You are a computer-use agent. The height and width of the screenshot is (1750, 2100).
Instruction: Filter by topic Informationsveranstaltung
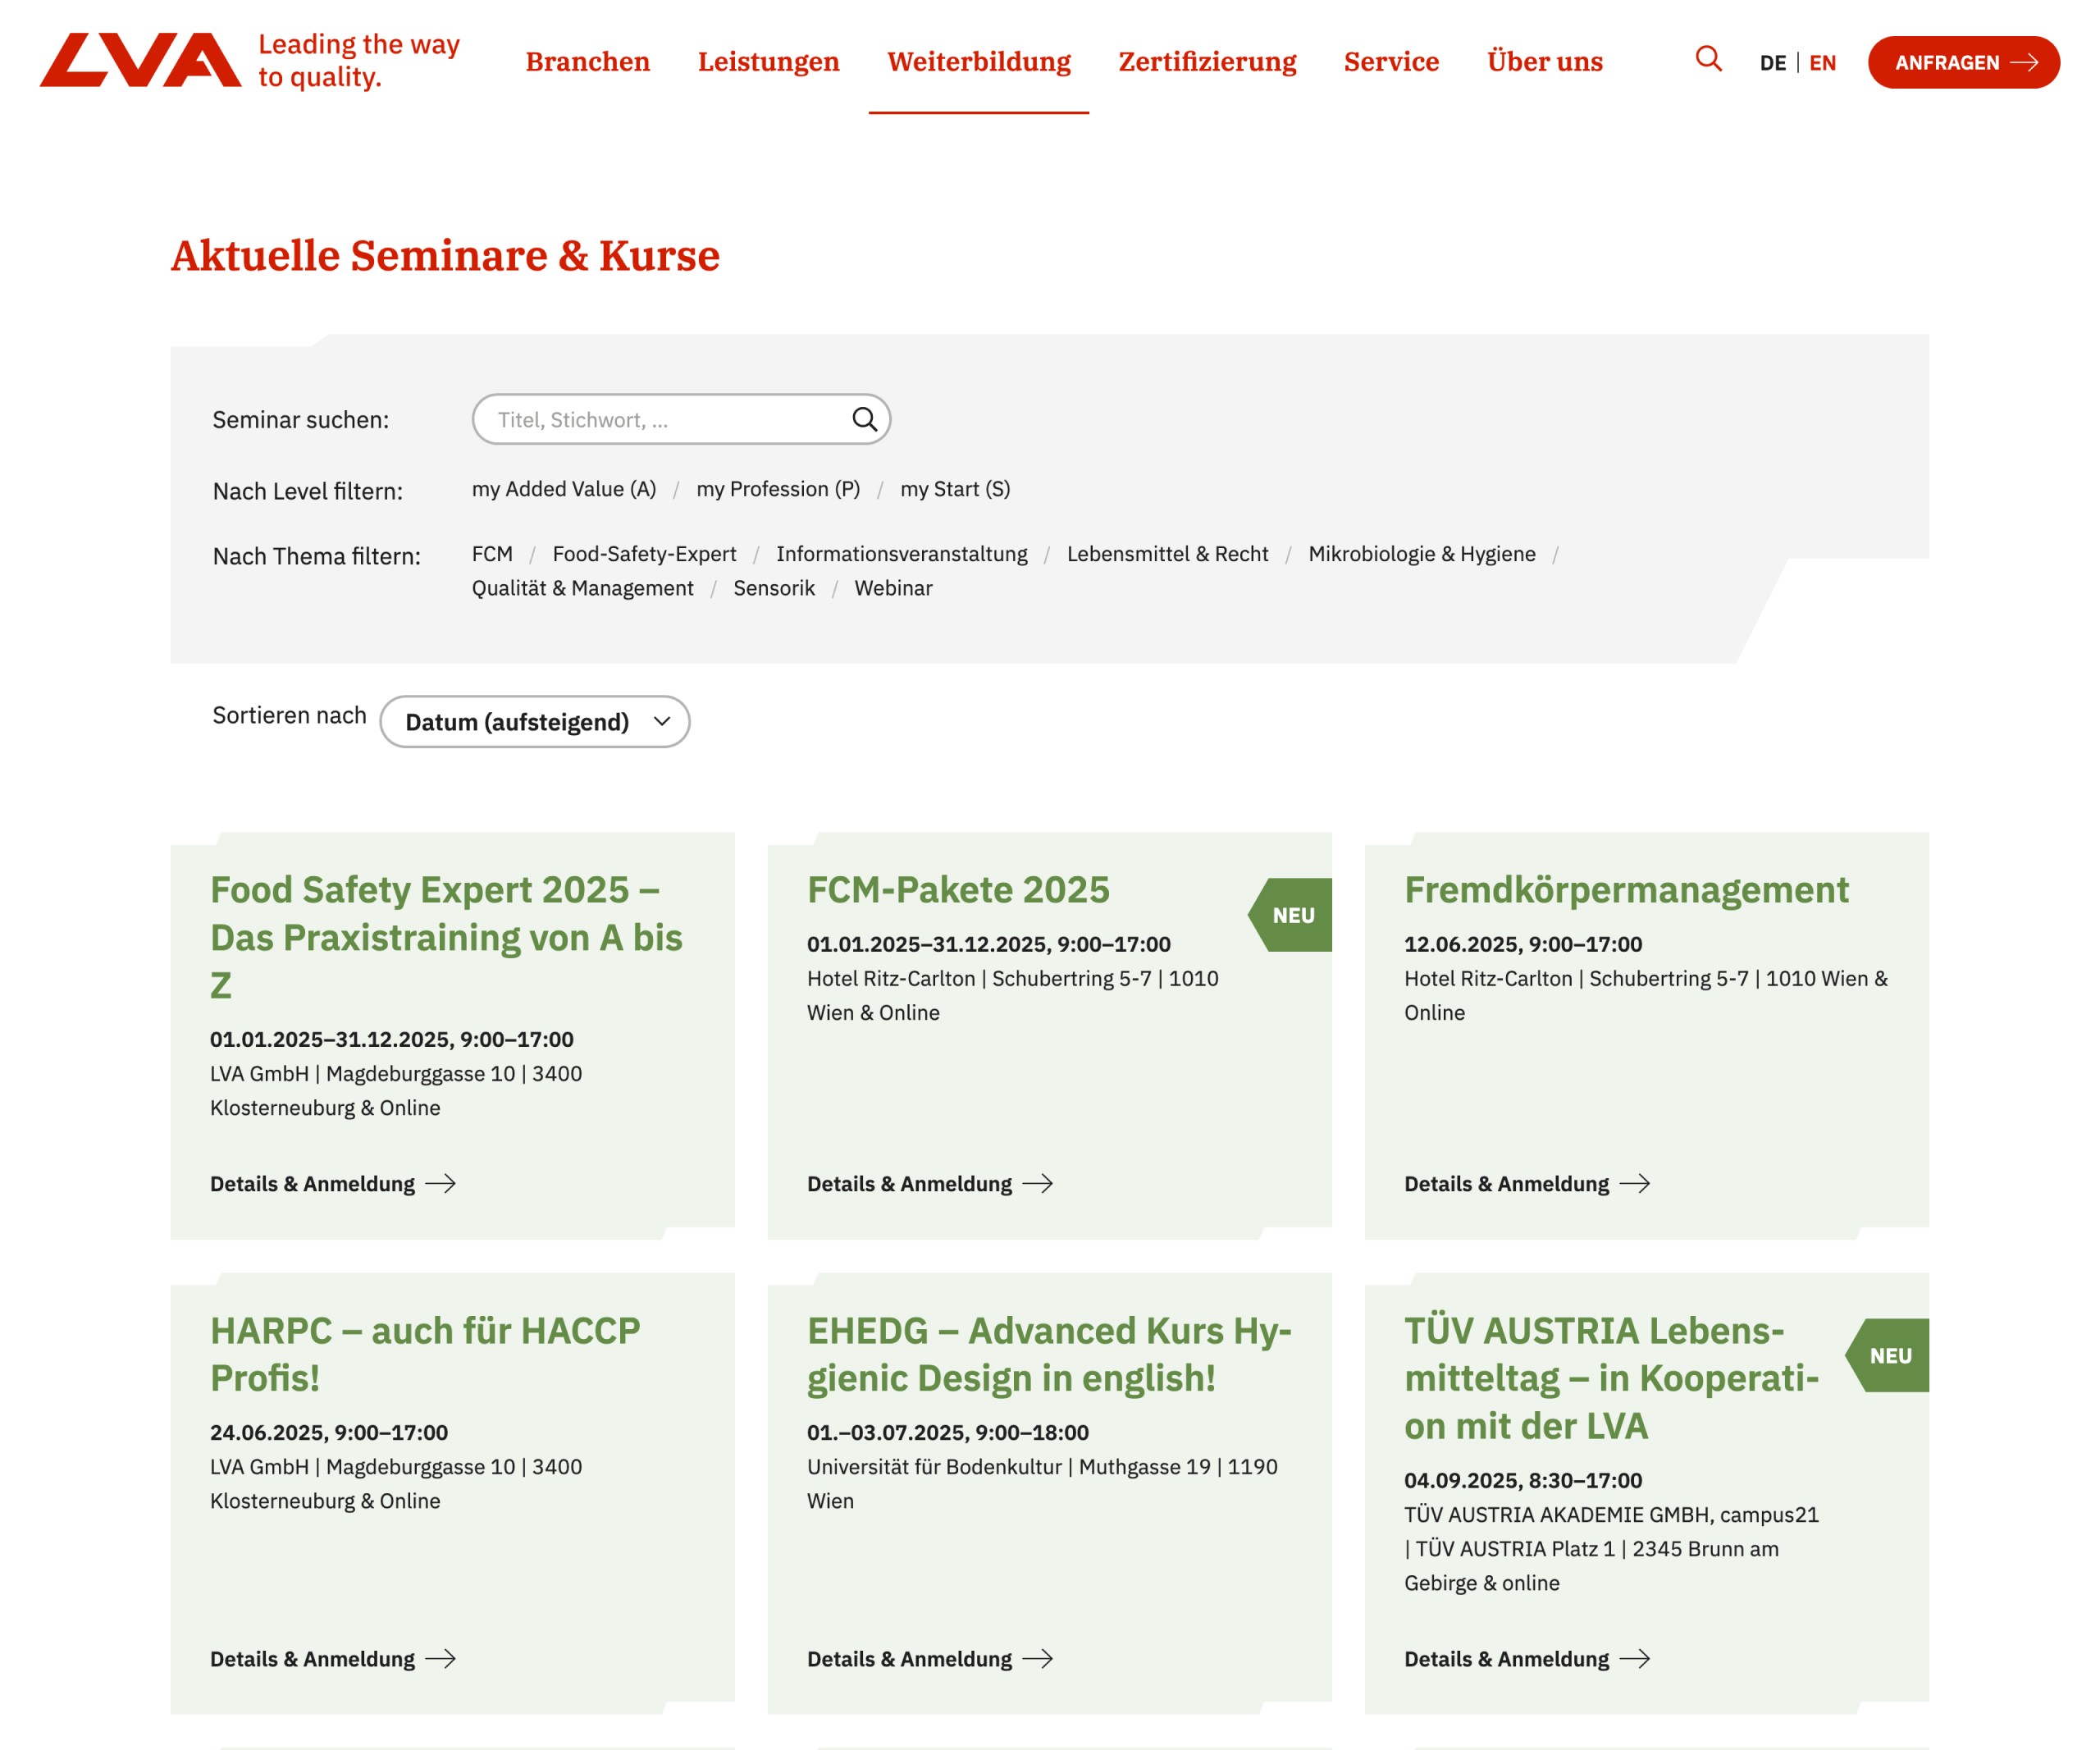coord(901,554)
